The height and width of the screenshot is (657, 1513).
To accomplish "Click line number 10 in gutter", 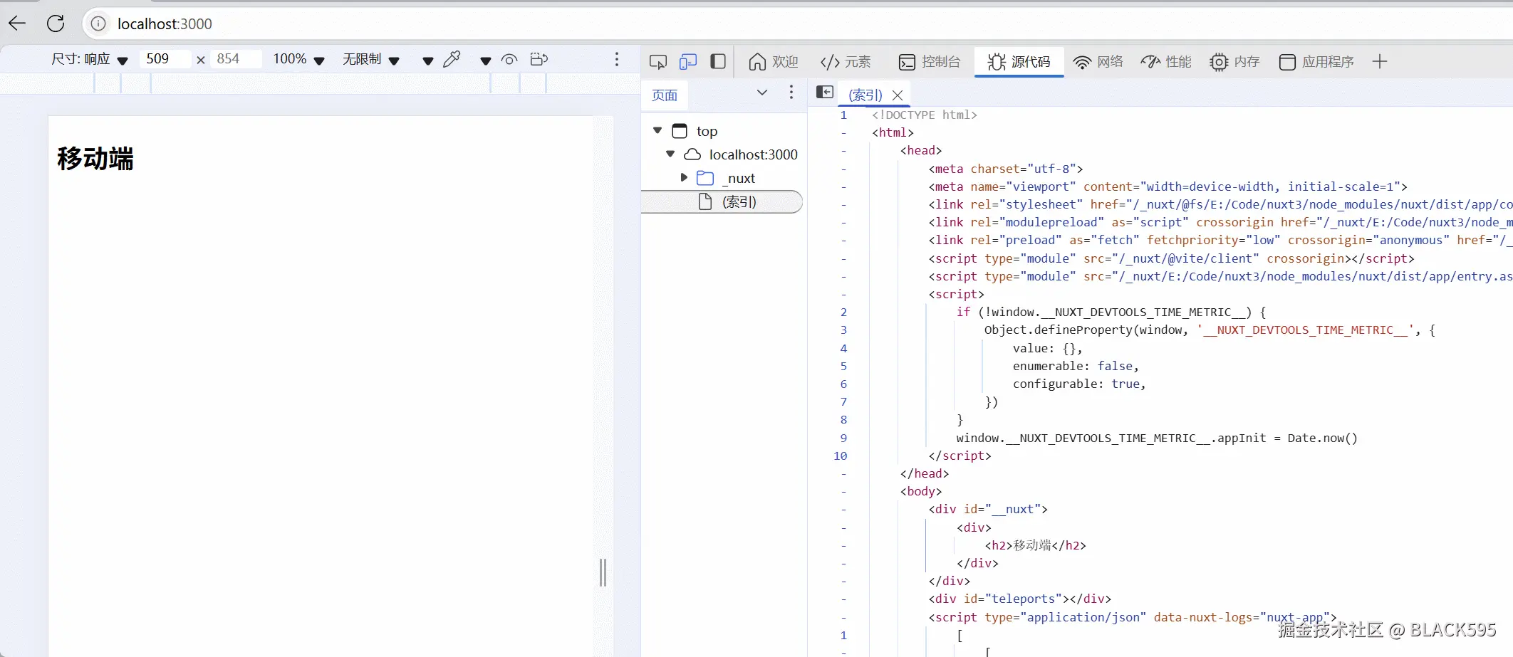I will point(841,456).
